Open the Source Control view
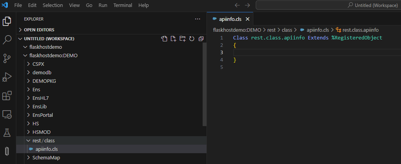 [7, 58]
